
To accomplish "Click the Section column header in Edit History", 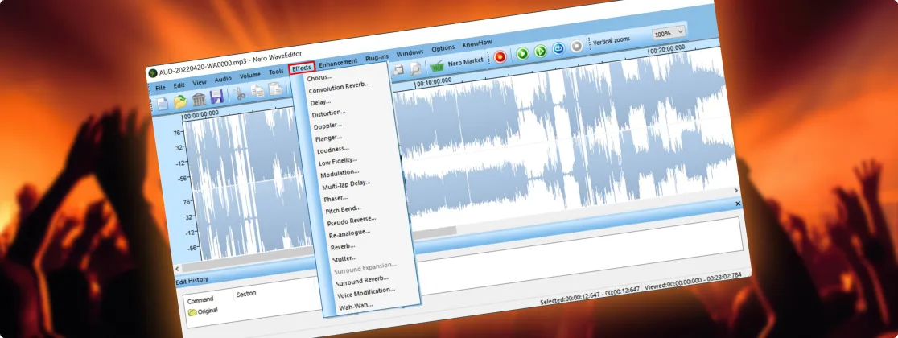I will click(246, 293).
